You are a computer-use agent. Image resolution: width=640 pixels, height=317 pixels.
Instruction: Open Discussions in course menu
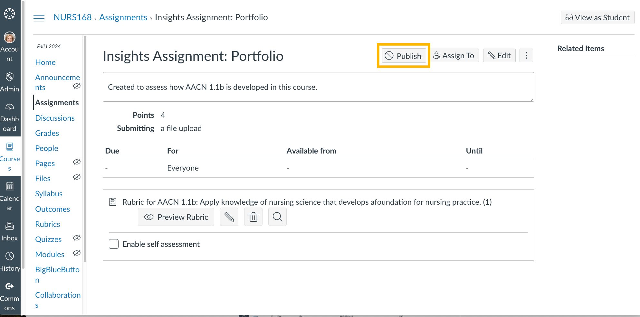[55, 118]
